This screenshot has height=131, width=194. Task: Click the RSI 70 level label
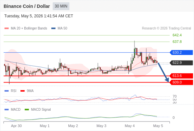click(x=175, y=96)
